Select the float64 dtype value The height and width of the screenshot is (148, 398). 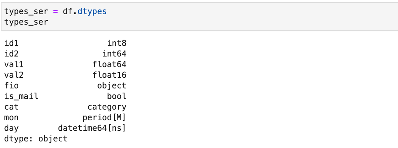(109, 64)
